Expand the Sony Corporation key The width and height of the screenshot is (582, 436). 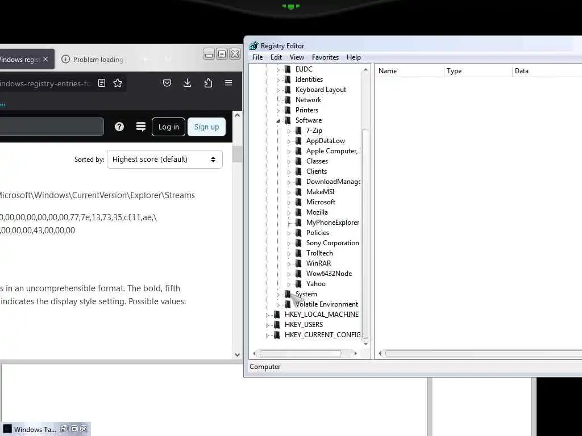click(x=289, y=243)
